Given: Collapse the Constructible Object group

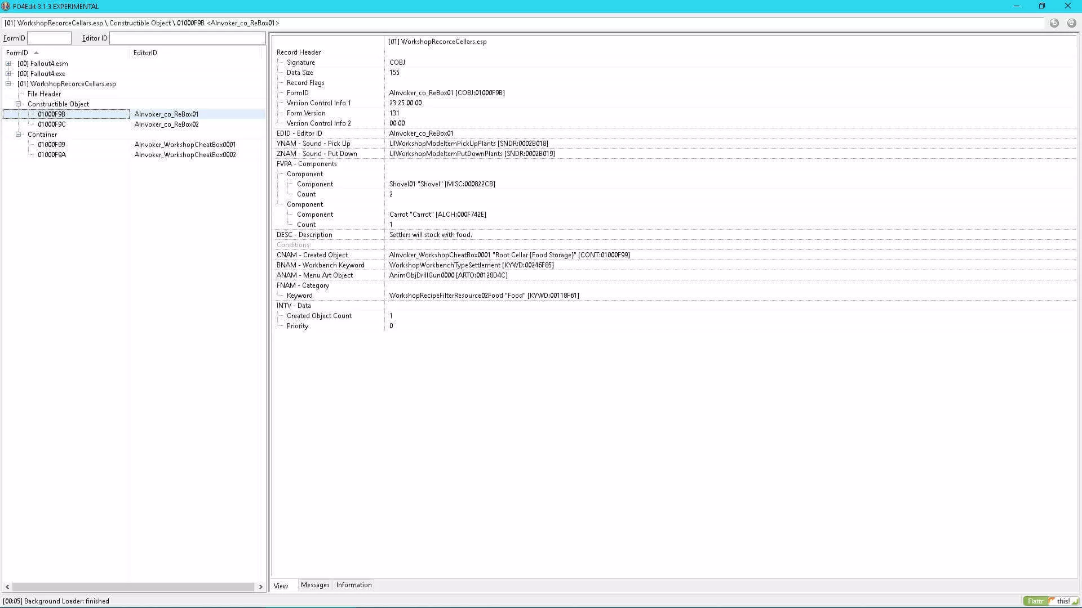Looking at the screenshot, I should pyautogui.click(x=19, y=104).
